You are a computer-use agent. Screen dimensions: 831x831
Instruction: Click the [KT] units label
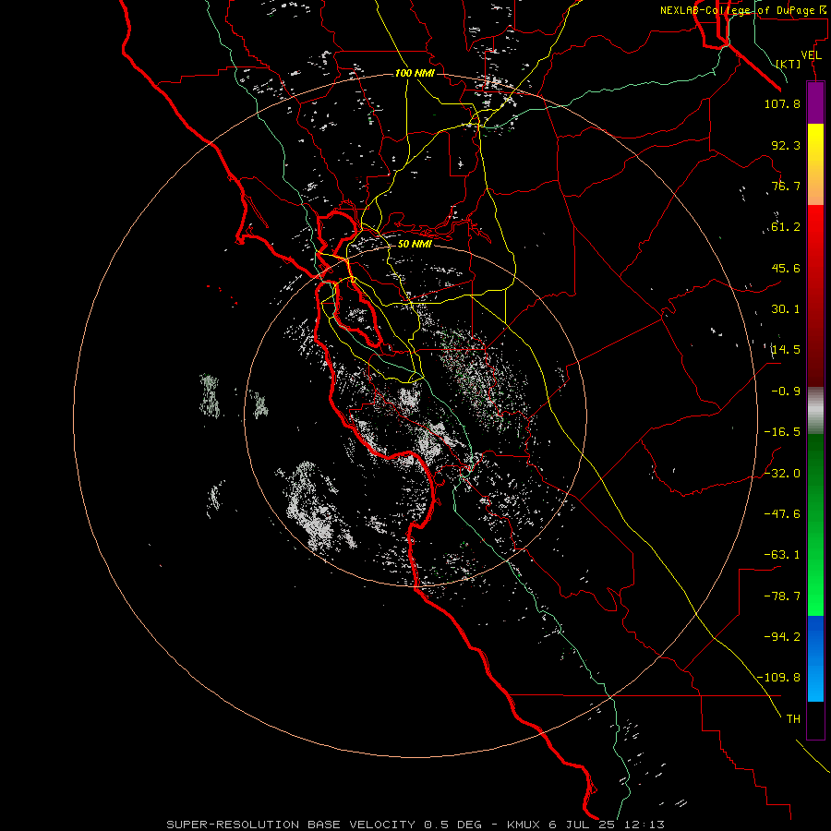pyautogui.click(x=789, y=64)
